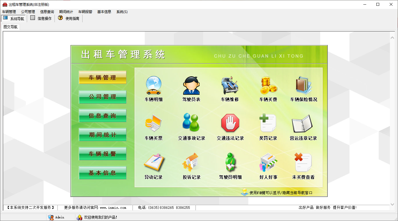
Task: Open the 车辆报警 menu
Action: [x=85, y=12]
